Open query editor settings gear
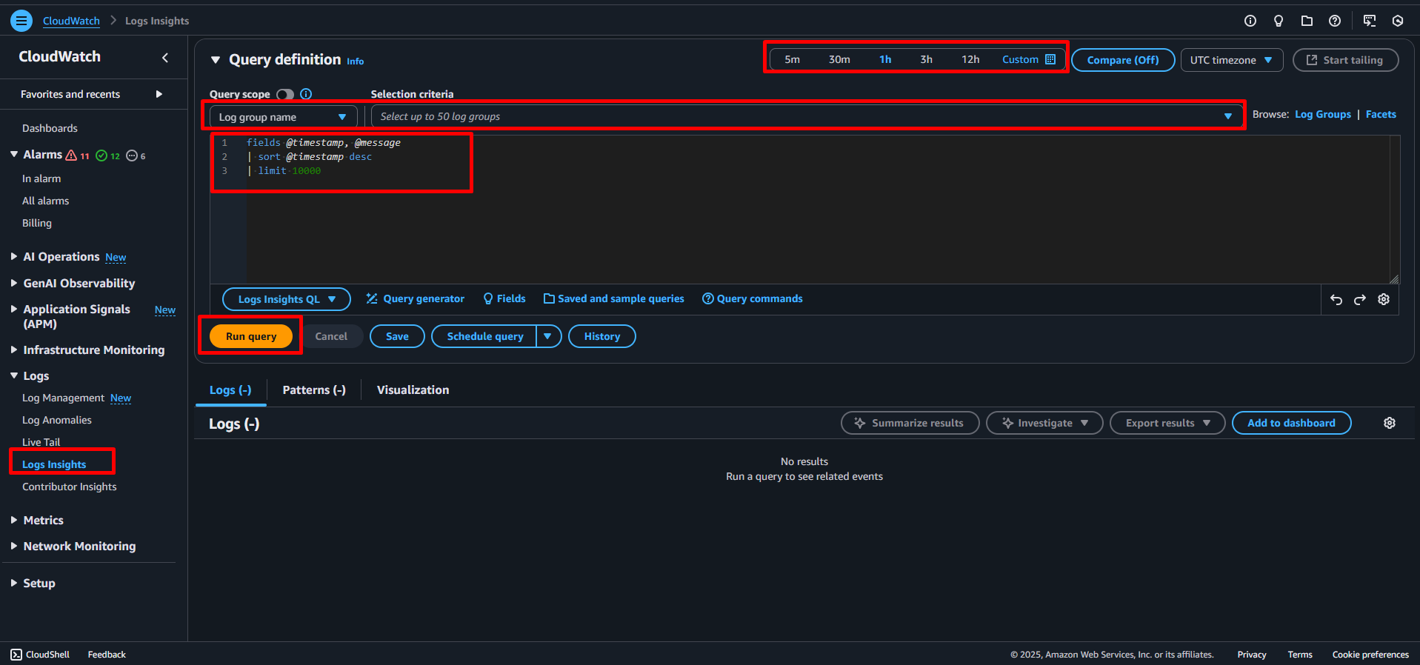 point(1384,300)
